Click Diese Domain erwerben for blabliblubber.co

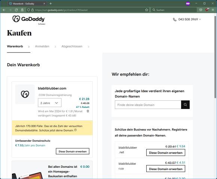[166, 169]
